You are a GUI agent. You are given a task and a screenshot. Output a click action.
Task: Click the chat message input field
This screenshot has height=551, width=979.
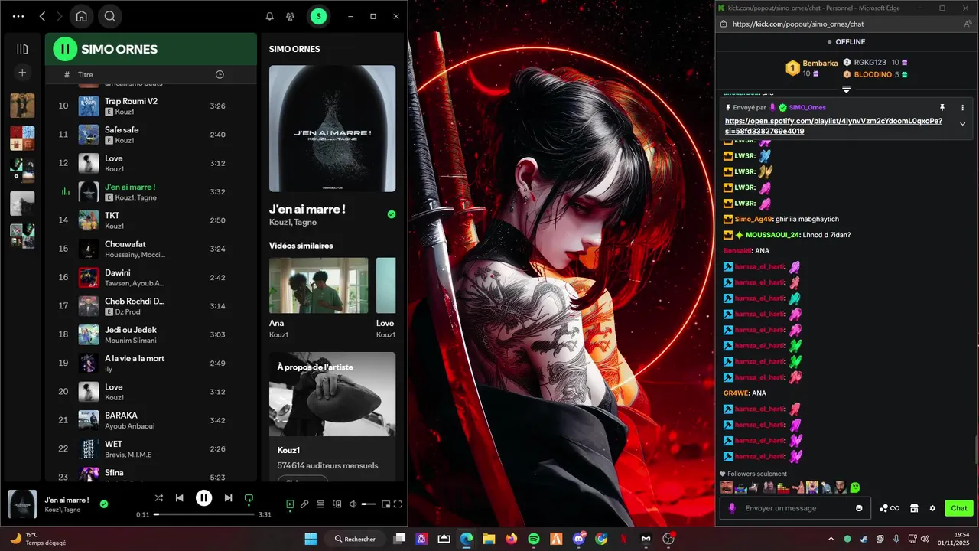tap(795, 508)
